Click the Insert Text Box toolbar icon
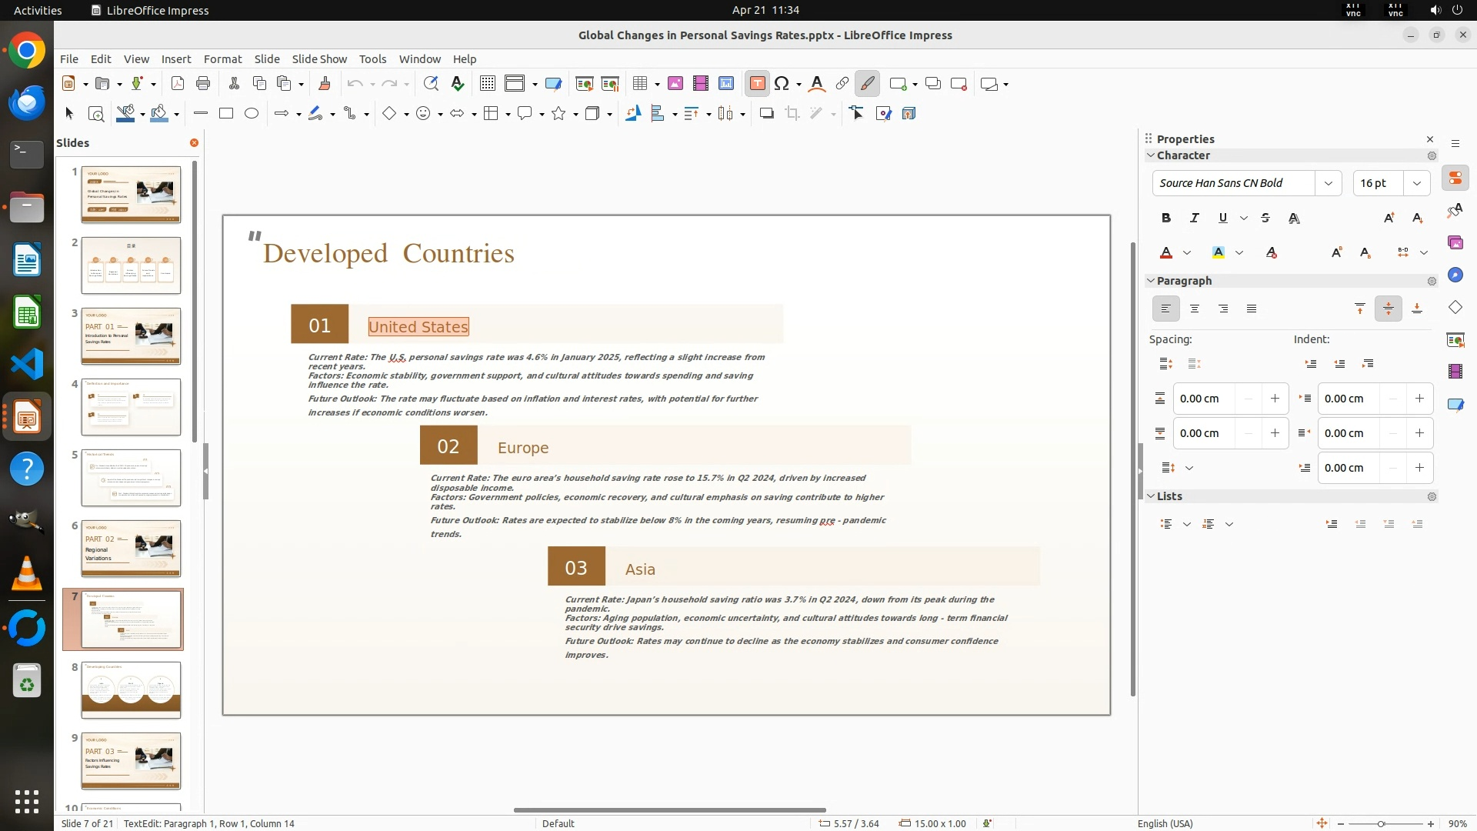The height and width of the screenshot is (831, 1477). 757,84
